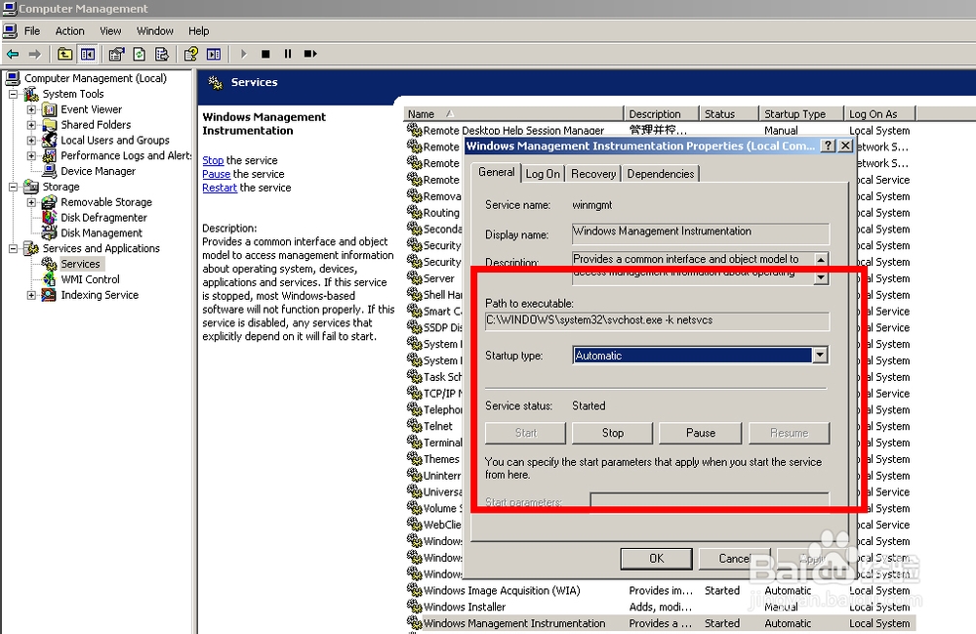Select the Windows Installer service row
Viewport: 976px width, 634px height.
tap(661, 607)
